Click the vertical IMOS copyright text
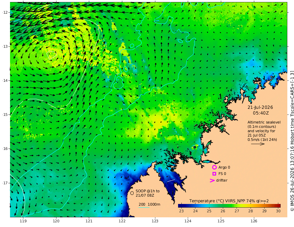Image resolution: width=294 pixels, height=227 pixels. pos(292,141)
